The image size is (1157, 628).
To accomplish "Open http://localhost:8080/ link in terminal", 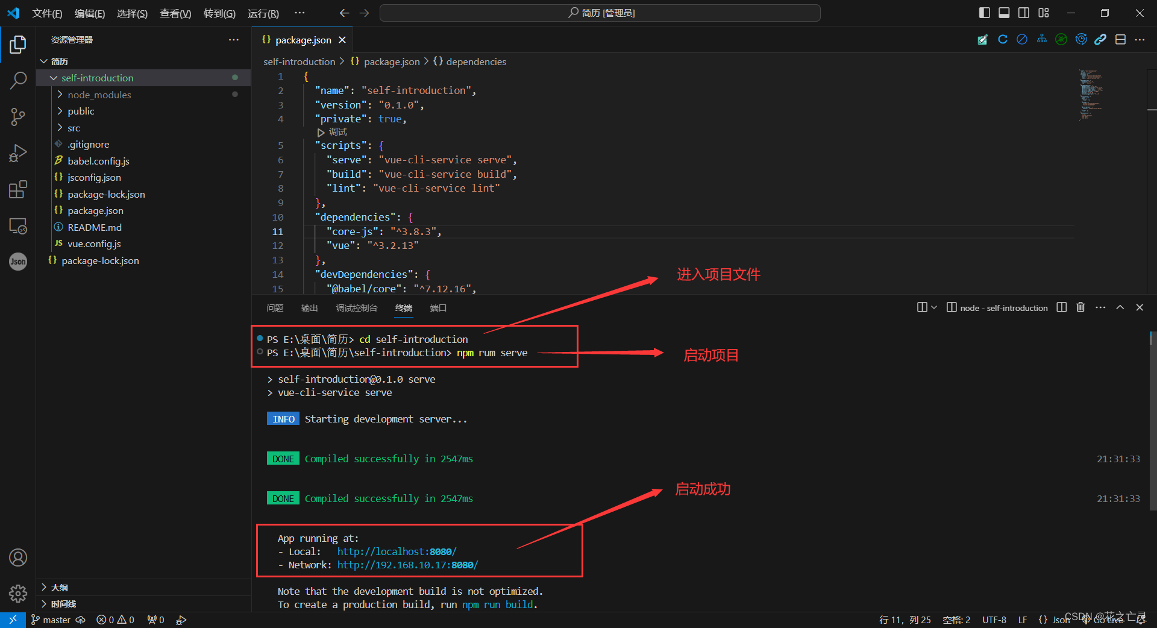I will [396, 551].
